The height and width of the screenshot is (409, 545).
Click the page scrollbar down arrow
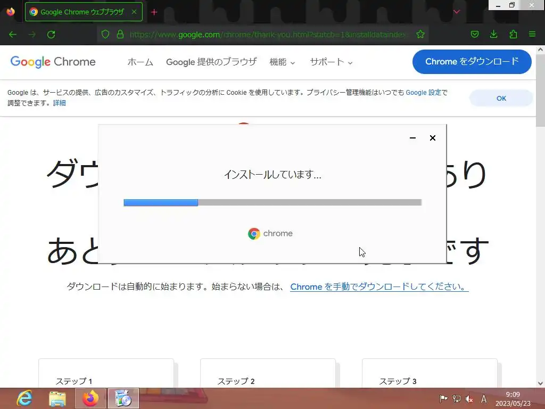click(x=541, y=383)
